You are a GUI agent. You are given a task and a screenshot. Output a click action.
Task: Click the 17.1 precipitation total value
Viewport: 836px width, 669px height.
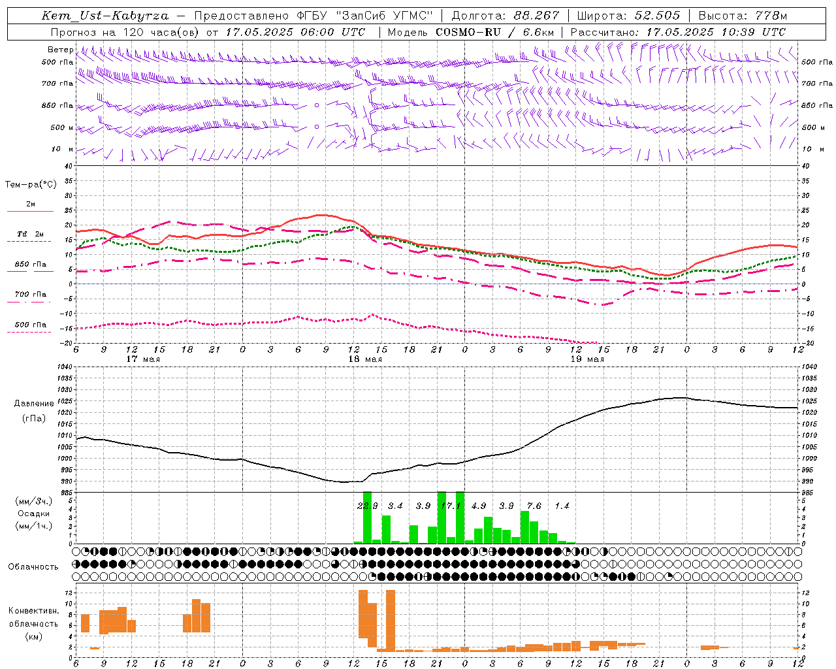coord(451,506)
